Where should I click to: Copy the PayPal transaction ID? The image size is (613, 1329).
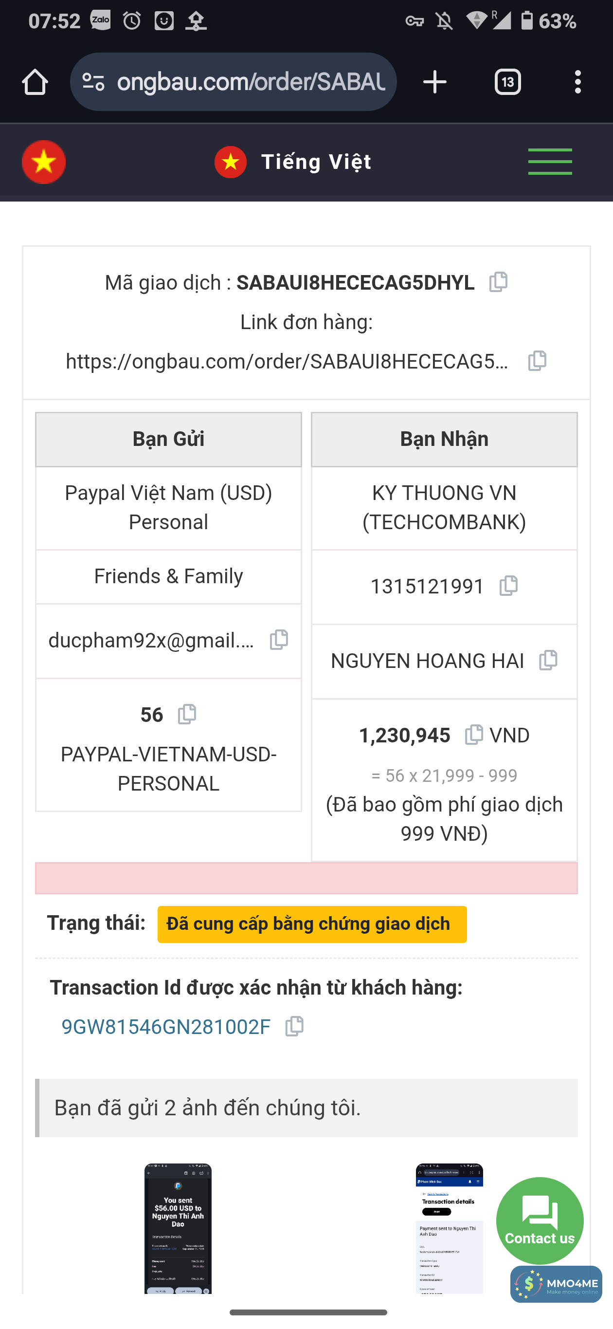[294, 1026]
